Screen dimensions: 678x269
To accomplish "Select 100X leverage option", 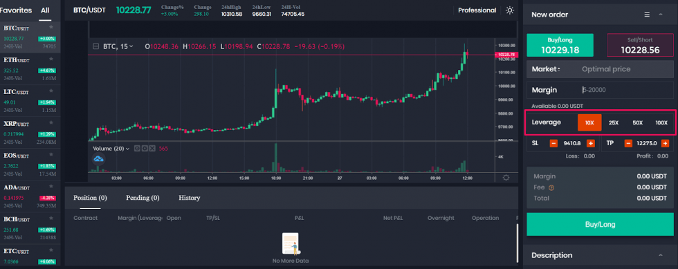I will click(661, 123).
